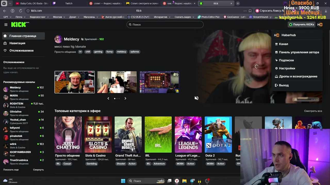The image size is (330, 185).
Task: Click Habarhub avatar in header
Action: [x=320, y=24]
